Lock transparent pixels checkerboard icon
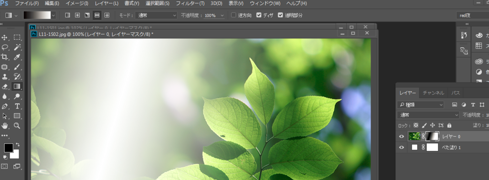 tap(416, 125)
